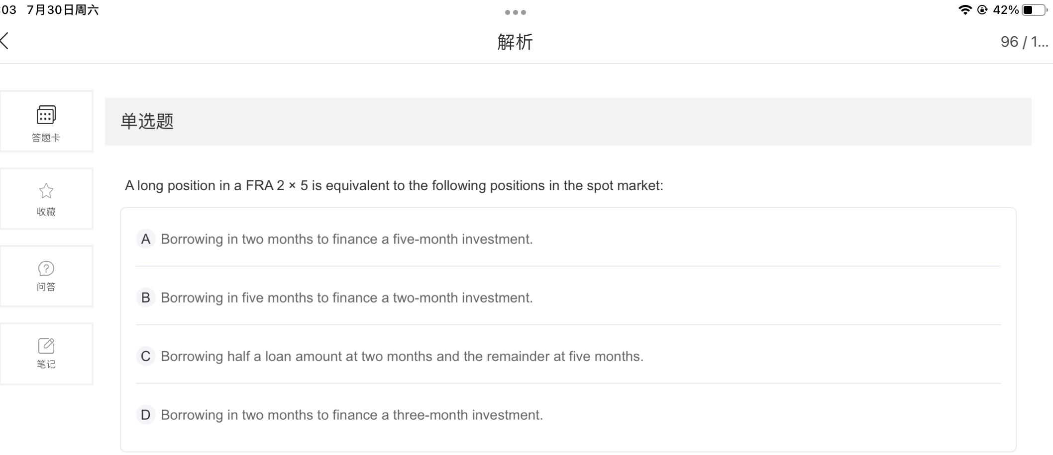Choose 'Borrowing in five months to finance a two-month investment'
Image resolution: width=1053 pixels, height=455 pixels.
(346, 298)
